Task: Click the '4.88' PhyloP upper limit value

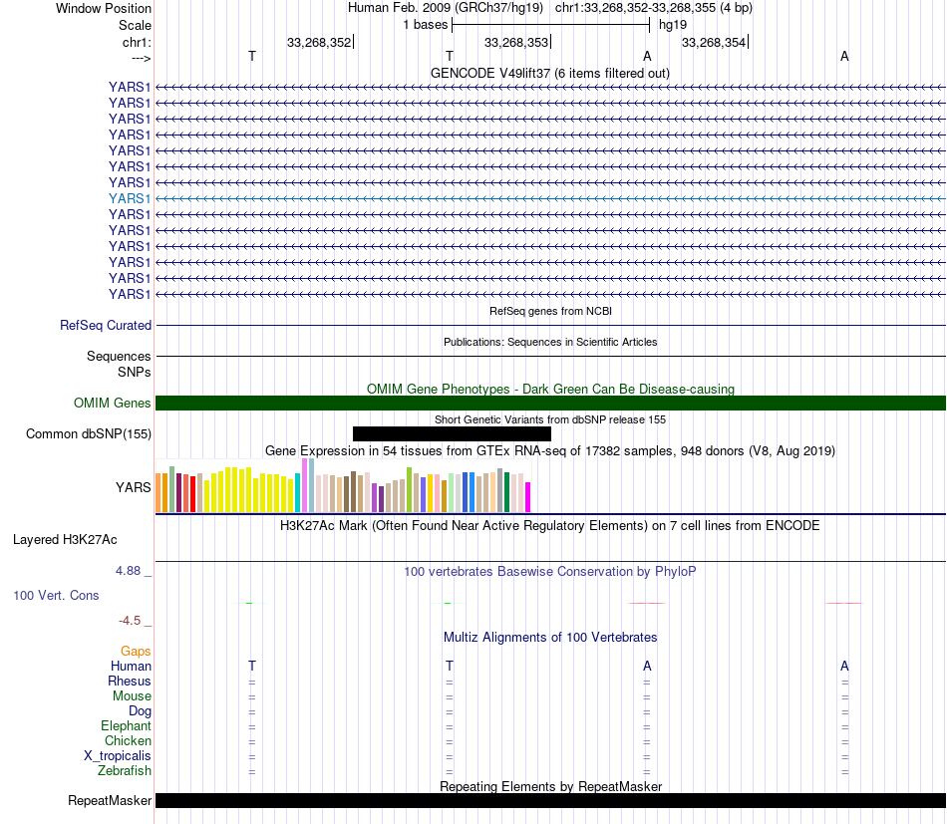Action: point(128,571)
